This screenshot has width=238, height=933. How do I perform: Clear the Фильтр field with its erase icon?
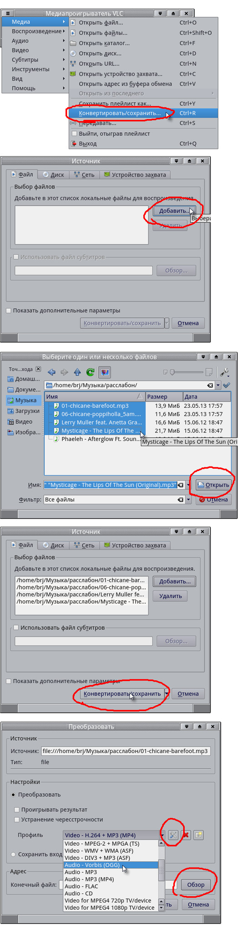pyautogui.click(x=181, y=500)
